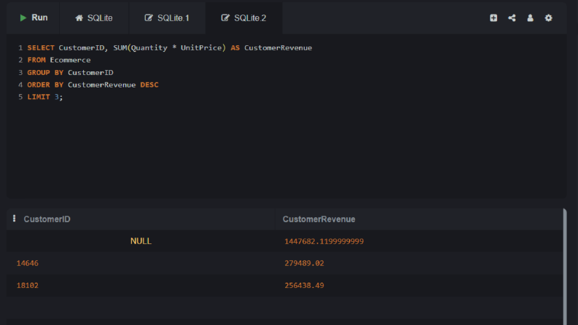Image resolution: width=578 pixels, height=325 pixels.
Task: Select the NULL customer cell
Action: click(x=141, y=241)
